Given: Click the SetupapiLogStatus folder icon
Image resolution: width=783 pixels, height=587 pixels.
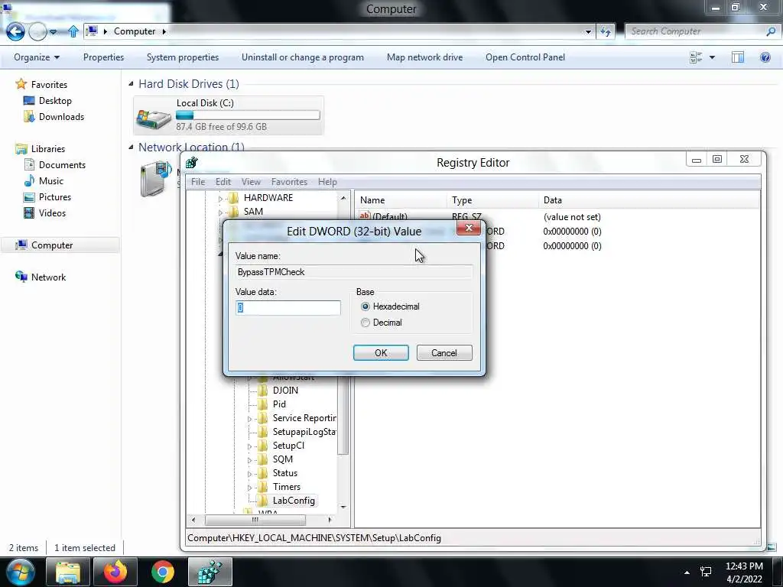Looking at the screenshot, I should (x=263, y=432).
